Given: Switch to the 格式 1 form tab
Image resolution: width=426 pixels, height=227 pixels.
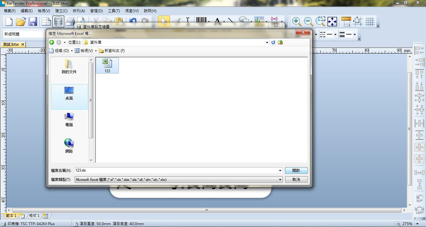Looking at the screenshot, I should pos(34,216).
